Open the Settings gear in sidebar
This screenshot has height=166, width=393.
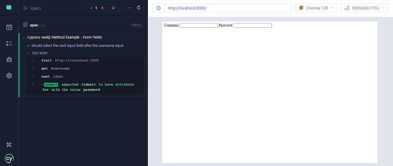pos(9,75)
